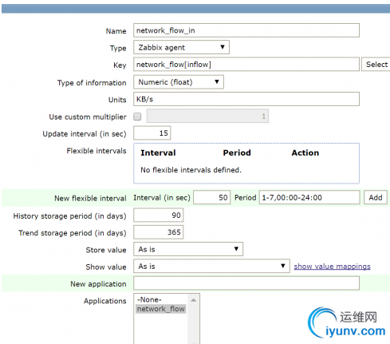Open the Show value dropdown
This screenshot has height=344, width=390.
tap(211, 266)
